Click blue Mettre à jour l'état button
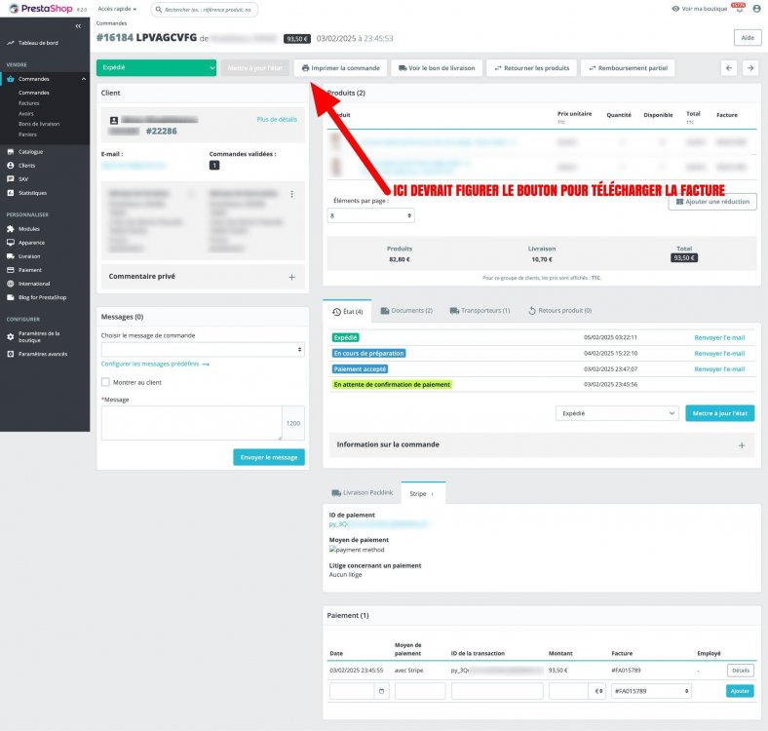This screenshot has height=731, width=768. coord(720,413)
